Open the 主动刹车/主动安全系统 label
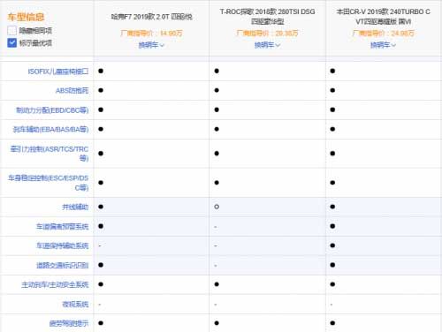The height and width of the screenshot is (332, 442). (55, 284)
